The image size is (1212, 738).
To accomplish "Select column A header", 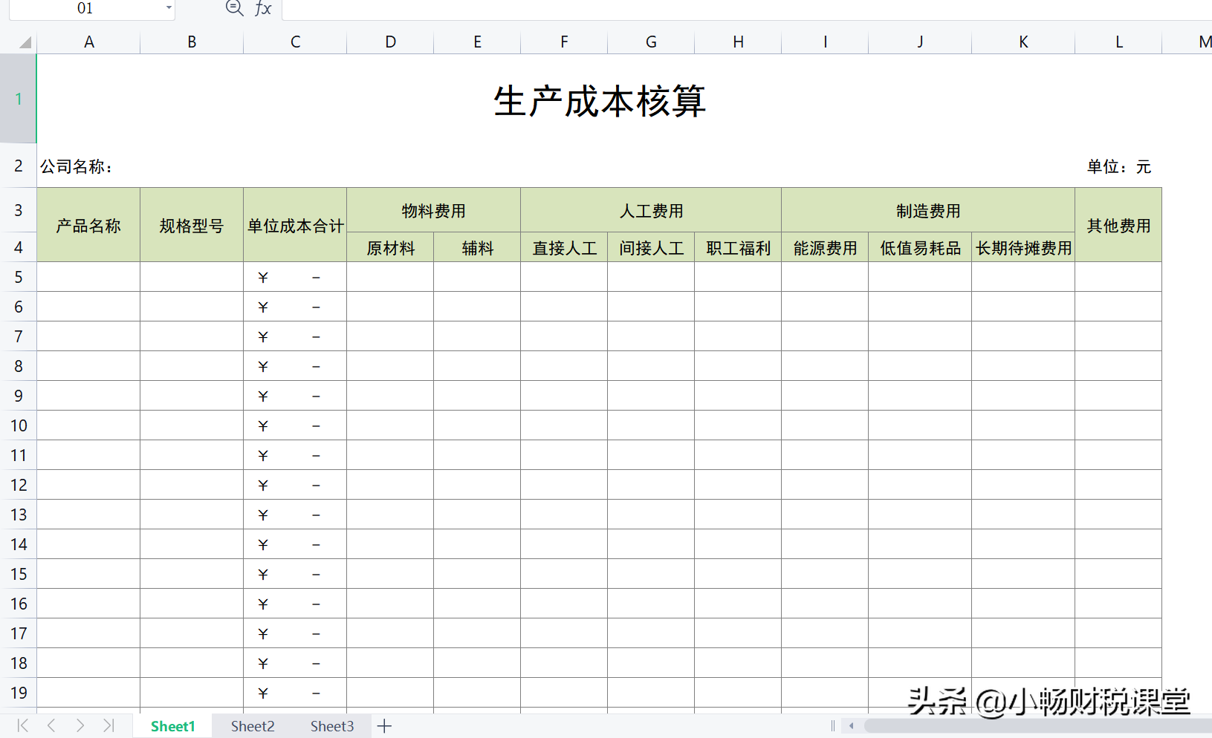I will click(x=88, y=42).
